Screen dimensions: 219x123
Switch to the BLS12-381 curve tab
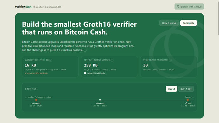click(186, 89)
